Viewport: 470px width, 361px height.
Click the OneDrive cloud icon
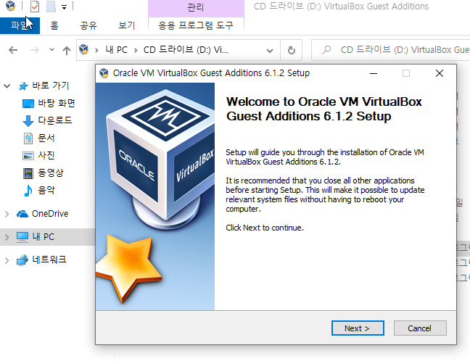(x=22, y=214)
